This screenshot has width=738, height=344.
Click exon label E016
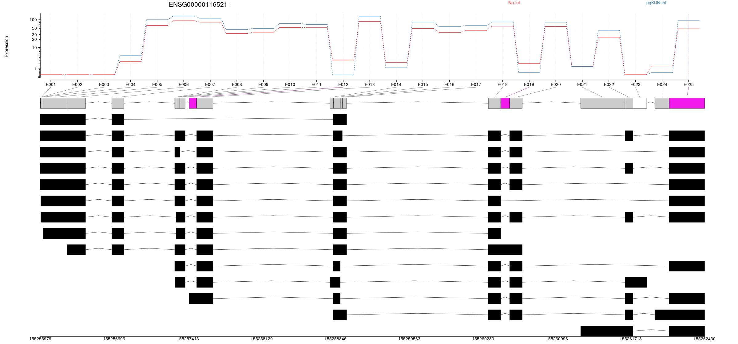tap(449, 84)
